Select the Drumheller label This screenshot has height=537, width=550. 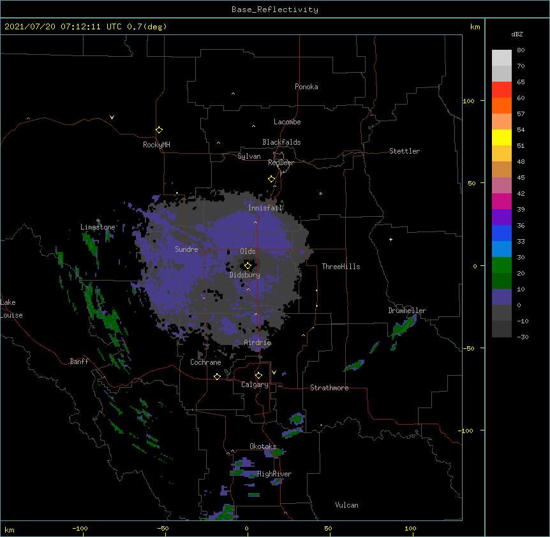point(407,311)
